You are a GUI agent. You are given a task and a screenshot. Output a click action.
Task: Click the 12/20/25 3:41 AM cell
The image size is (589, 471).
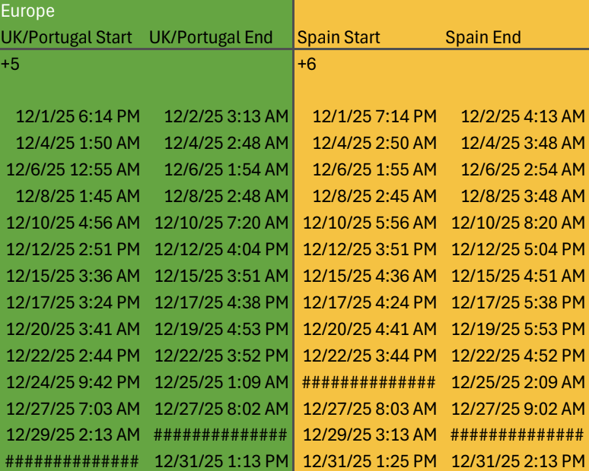[x=73, y=329]
